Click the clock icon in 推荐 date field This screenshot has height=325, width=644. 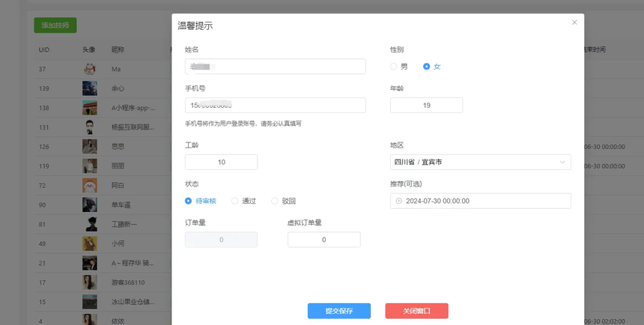398,201
